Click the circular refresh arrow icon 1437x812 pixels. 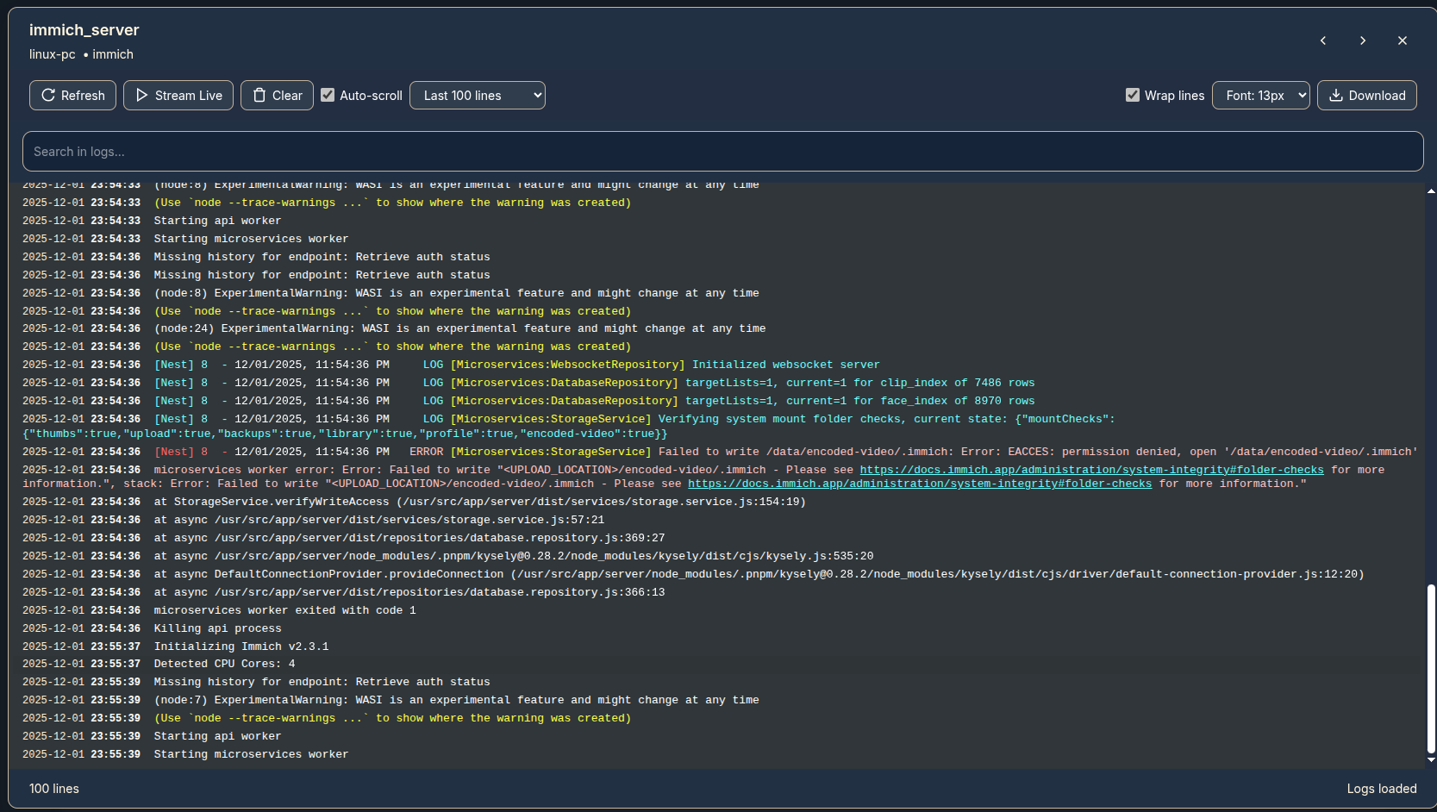point(49,95)
